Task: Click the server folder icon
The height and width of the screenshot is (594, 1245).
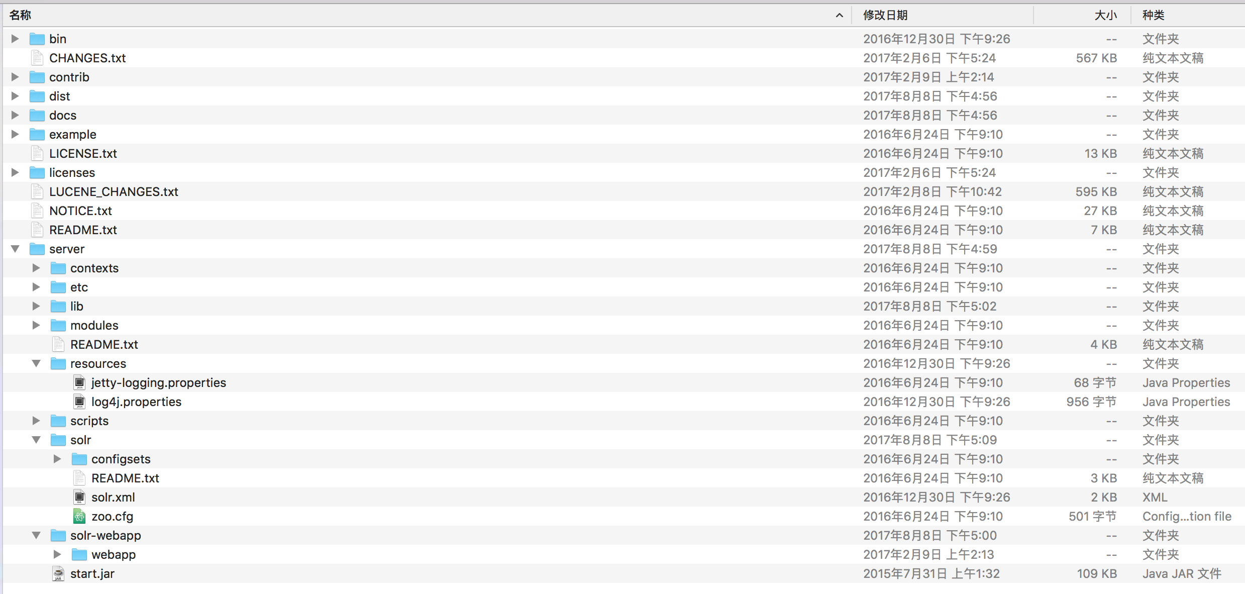Action: (37, 249)
